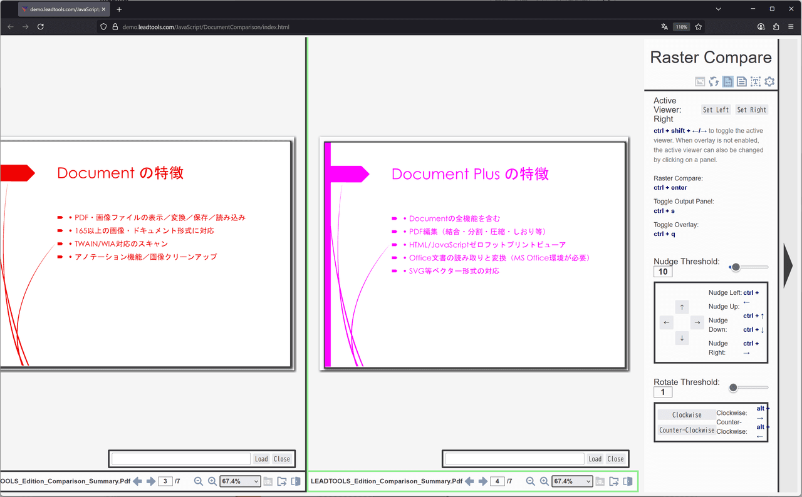Click the Document Plus slide in right viewer
The image size is (802, 497).
click(x=473, y=254)
